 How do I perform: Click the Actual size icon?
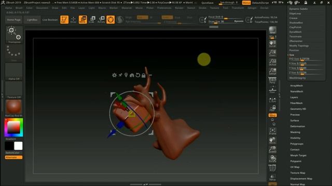(272, 62)
